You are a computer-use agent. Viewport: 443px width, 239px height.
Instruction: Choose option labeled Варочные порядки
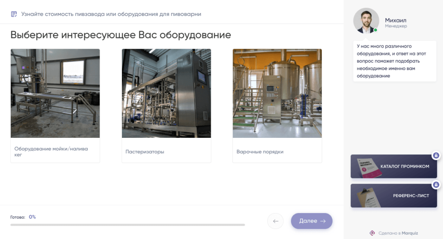pos(260,152)
